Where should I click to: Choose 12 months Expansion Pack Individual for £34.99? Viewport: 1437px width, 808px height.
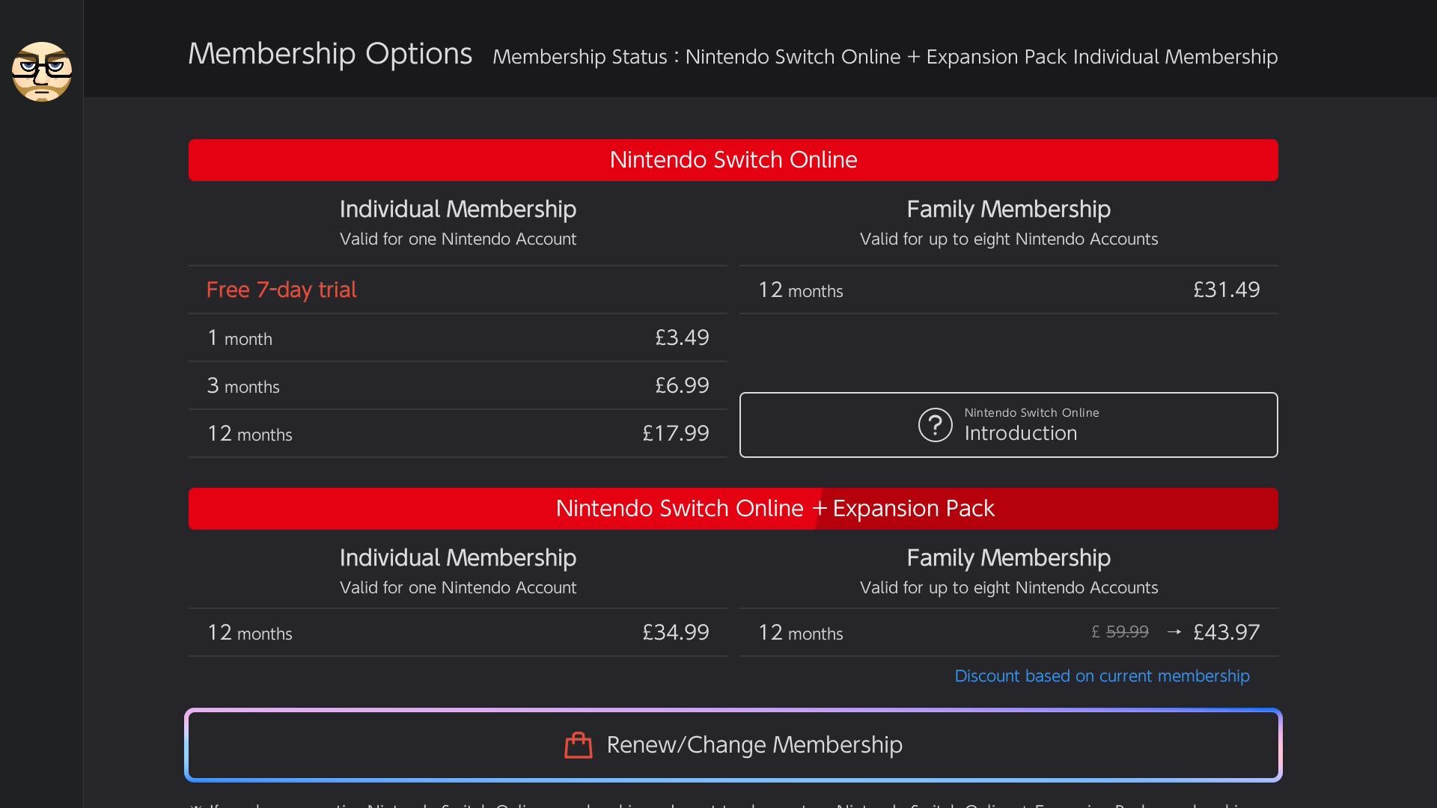point(458,632)
